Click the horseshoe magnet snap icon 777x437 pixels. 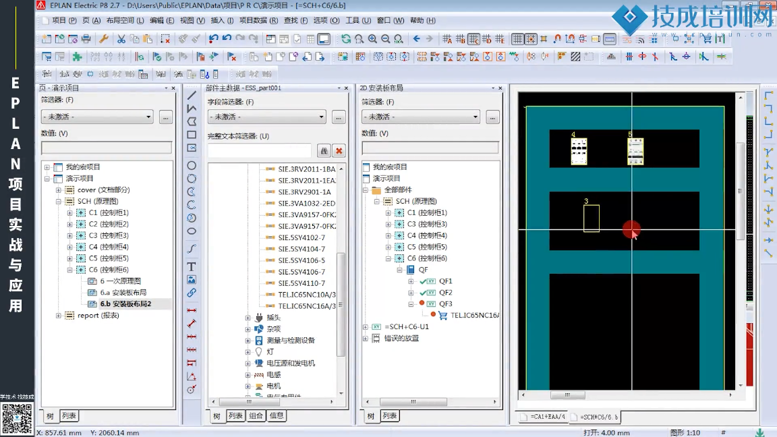pos(557,38)
